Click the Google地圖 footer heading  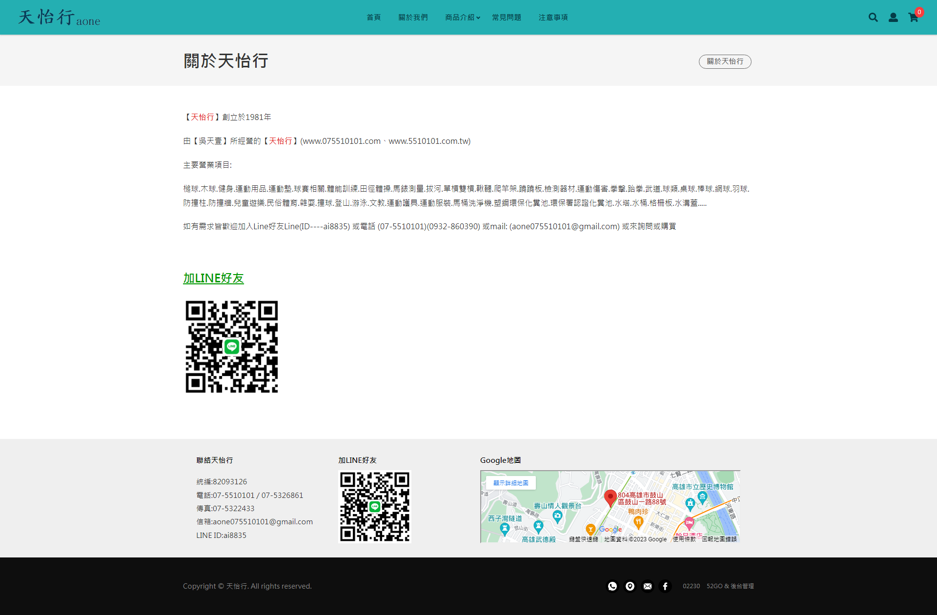pos(500,460)
